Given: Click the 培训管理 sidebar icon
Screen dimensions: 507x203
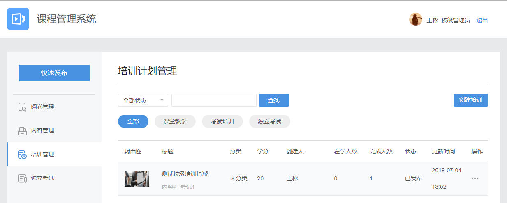Looking at the screenshot, I should point(22,155).
